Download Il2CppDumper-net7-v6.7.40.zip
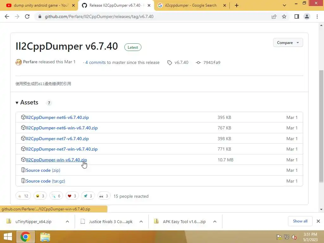This screenshot has width=324, height=243. point(57,139)
